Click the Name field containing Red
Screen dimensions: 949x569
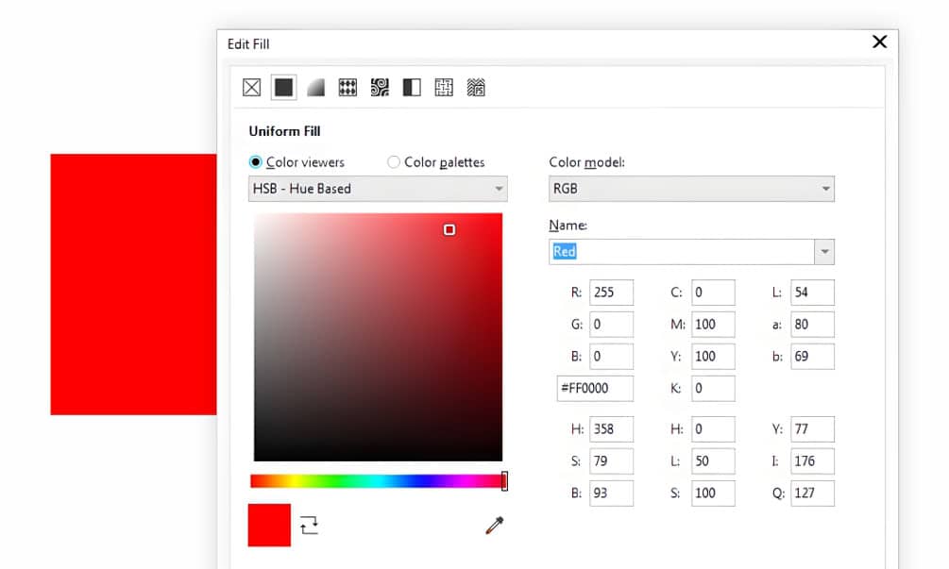coord(682,252)
